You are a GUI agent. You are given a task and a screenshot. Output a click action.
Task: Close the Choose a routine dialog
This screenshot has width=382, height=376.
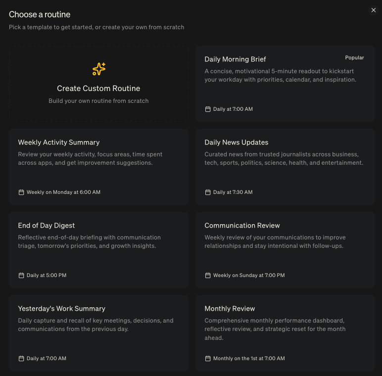[374, 10]
